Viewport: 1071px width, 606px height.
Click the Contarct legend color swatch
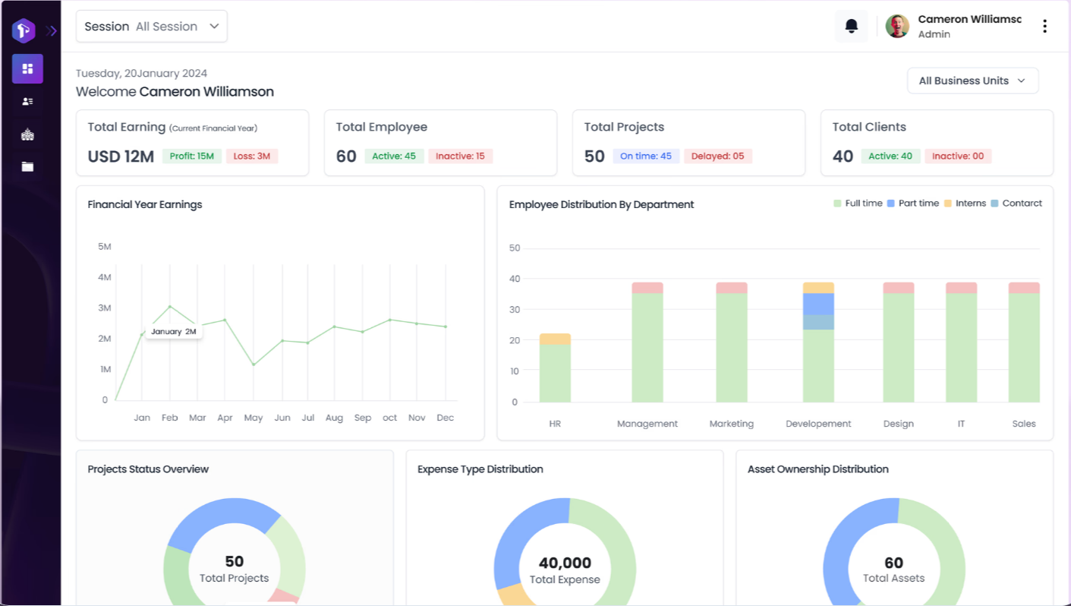(x=994, y=204)
